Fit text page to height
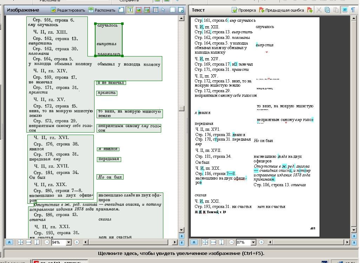This screenshot has height=263, width=361. tap(221, 242)
